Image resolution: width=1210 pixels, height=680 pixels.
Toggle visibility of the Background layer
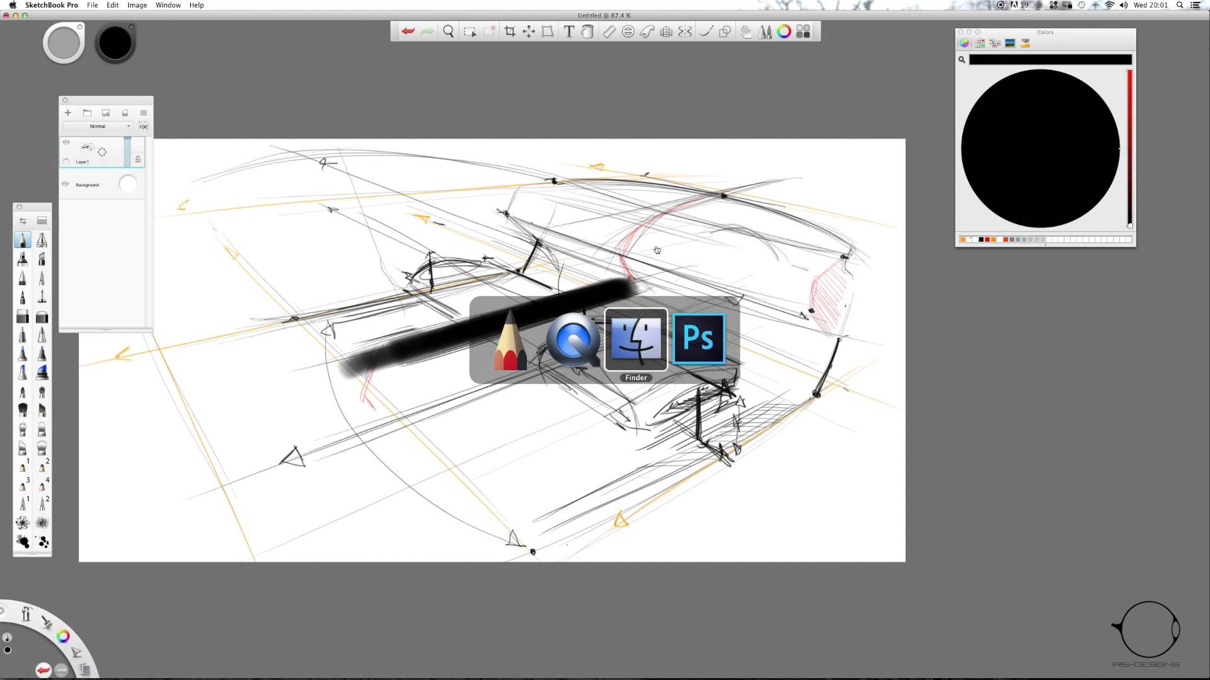pyautogui.click(x=66, y=184)
